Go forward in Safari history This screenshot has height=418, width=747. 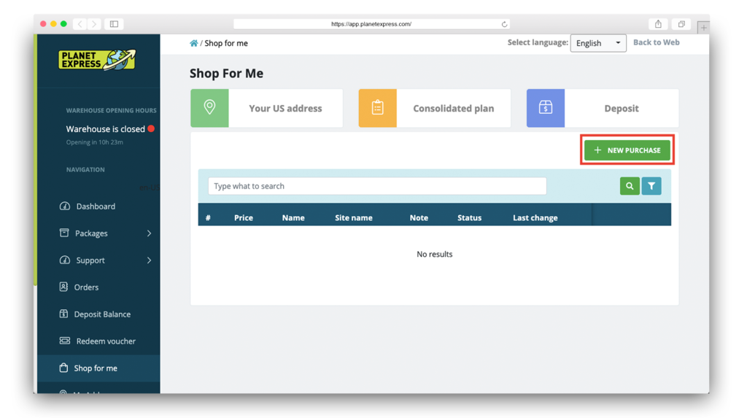tap(94, 24)
